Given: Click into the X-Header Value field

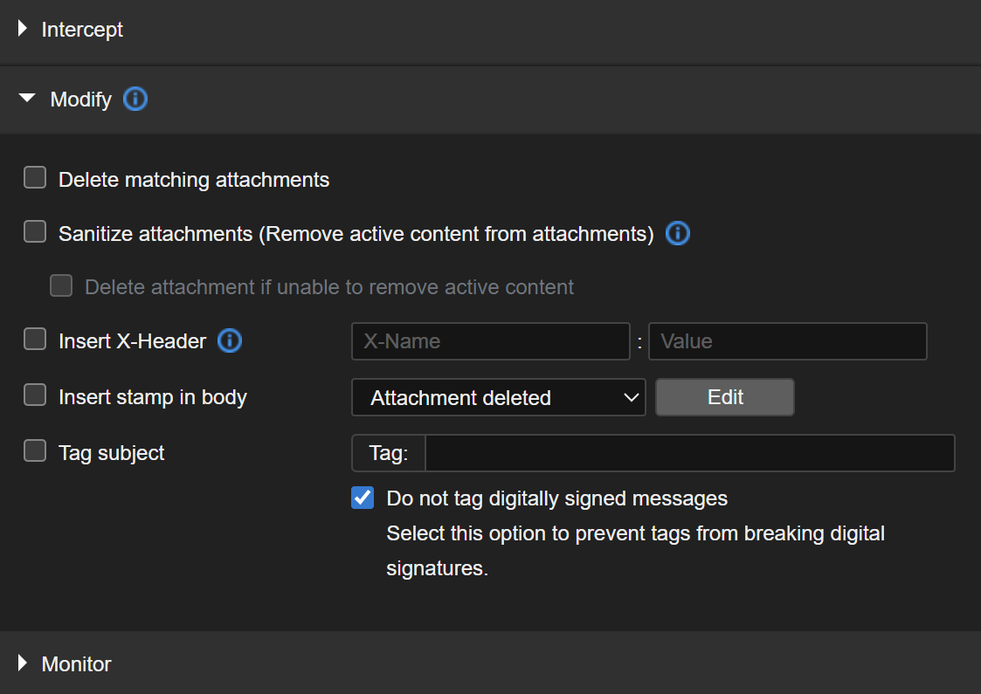Looking at the screenshot, I should pos(787,341).
